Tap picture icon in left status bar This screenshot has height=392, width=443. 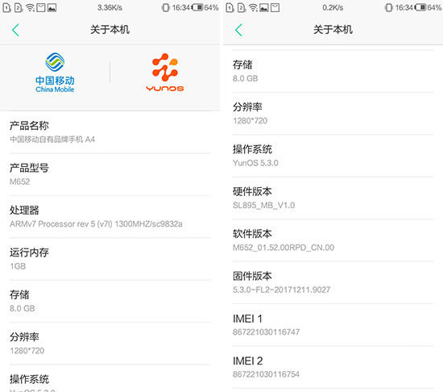[x=52, y=7]
